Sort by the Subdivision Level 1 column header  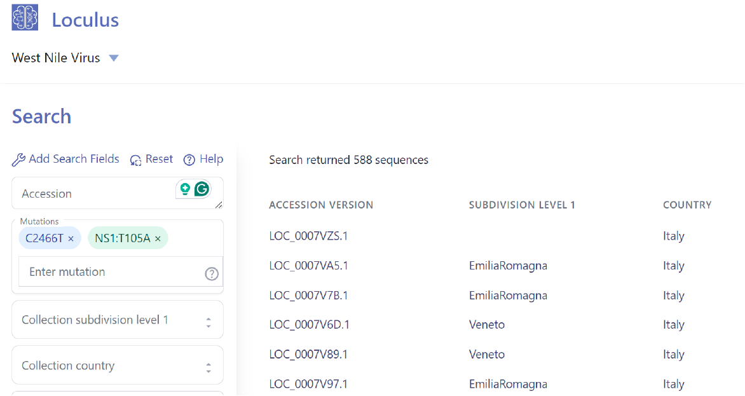[x=522, y=205]
